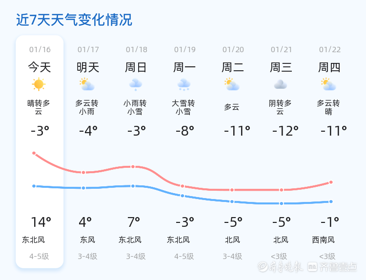Viewport: 366px width, 280px height.
Task: Click the 大雪转小雪 weather description
Action: coord(184,107)
